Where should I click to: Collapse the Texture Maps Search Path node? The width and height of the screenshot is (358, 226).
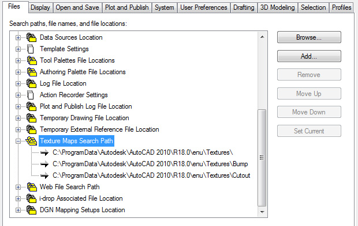[x=18, y=141]
